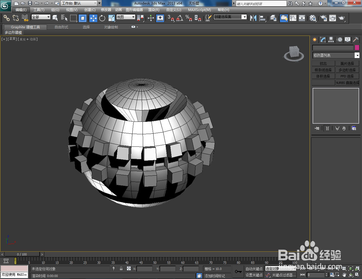Click the object color swatch
The width and height of the screenshot is (362, 279).
(357, 47)
